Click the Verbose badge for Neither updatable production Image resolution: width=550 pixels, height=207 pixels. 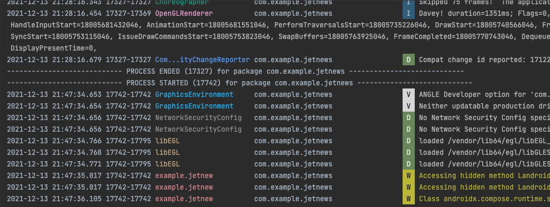pyautogui.click(x=408, y=106)
